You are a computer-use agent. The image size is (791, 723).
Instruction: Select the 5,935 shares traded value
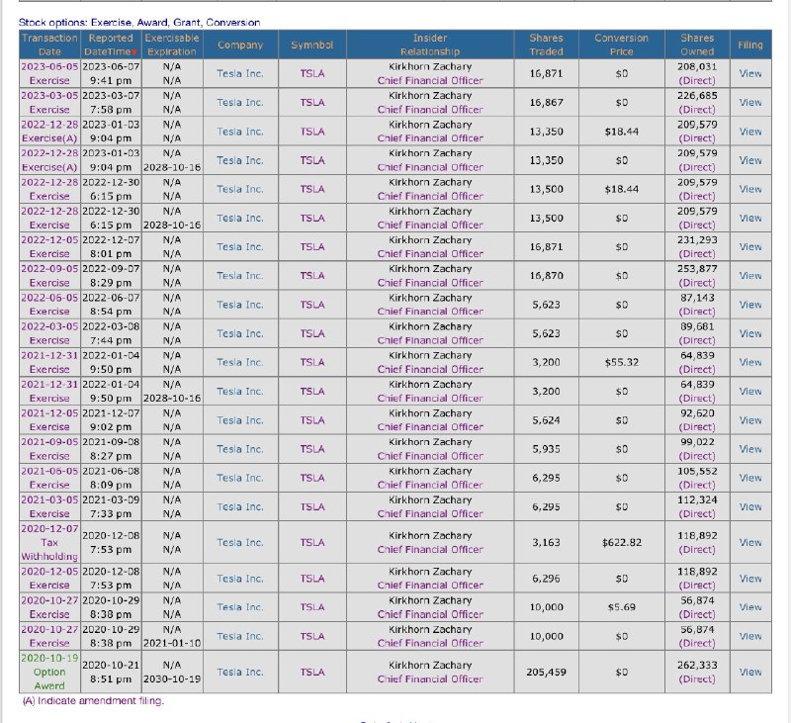(546, 449)
